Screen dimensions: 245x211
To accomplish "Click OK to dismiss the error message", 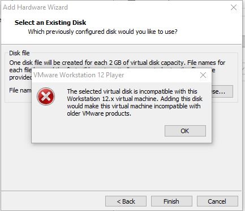I will coord(185,131).
